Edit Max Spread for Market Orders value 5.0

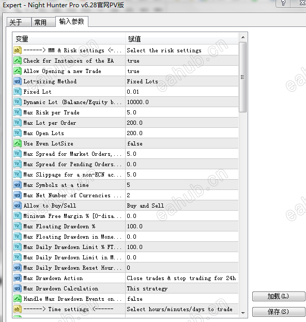pos(182,154)
